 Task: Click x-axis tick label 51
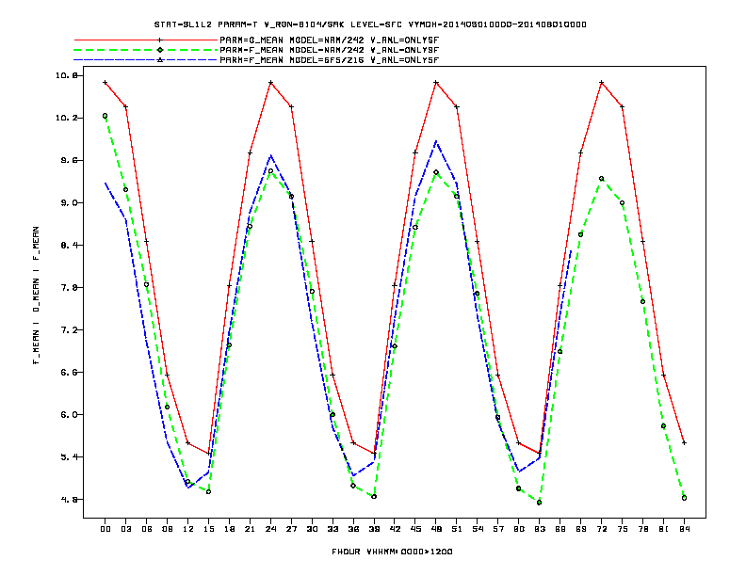(457, 529)
